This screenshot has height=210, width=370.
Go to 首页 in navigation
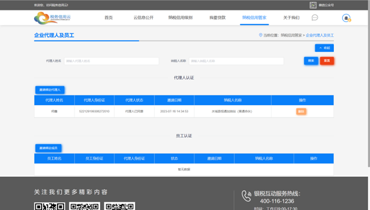click(108, 17)
